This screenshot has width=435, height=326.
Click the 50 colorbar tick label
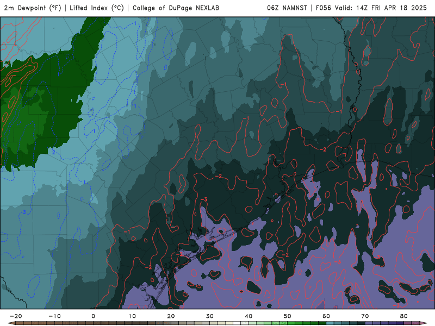click(288, 316)
